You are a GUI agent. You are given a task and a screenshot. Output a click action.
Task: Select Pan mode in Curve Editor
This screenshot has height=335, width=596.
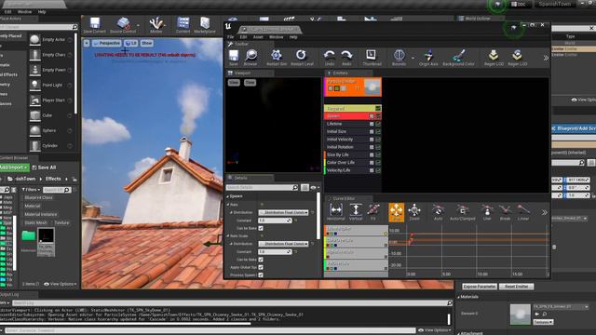click(396, 211)
